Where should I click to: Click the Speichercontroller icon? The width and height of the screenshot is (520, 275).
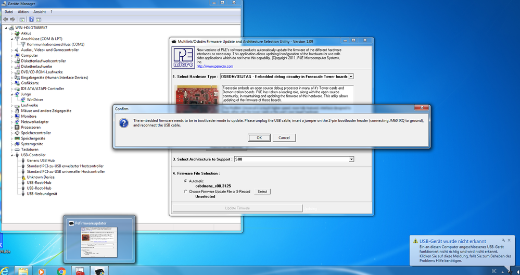pyautogui.click(x=17, y=133)
